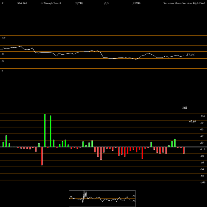The image size is (207, 207).
Task: Click the RSI axis label 50
Action: tap(3, 54)
